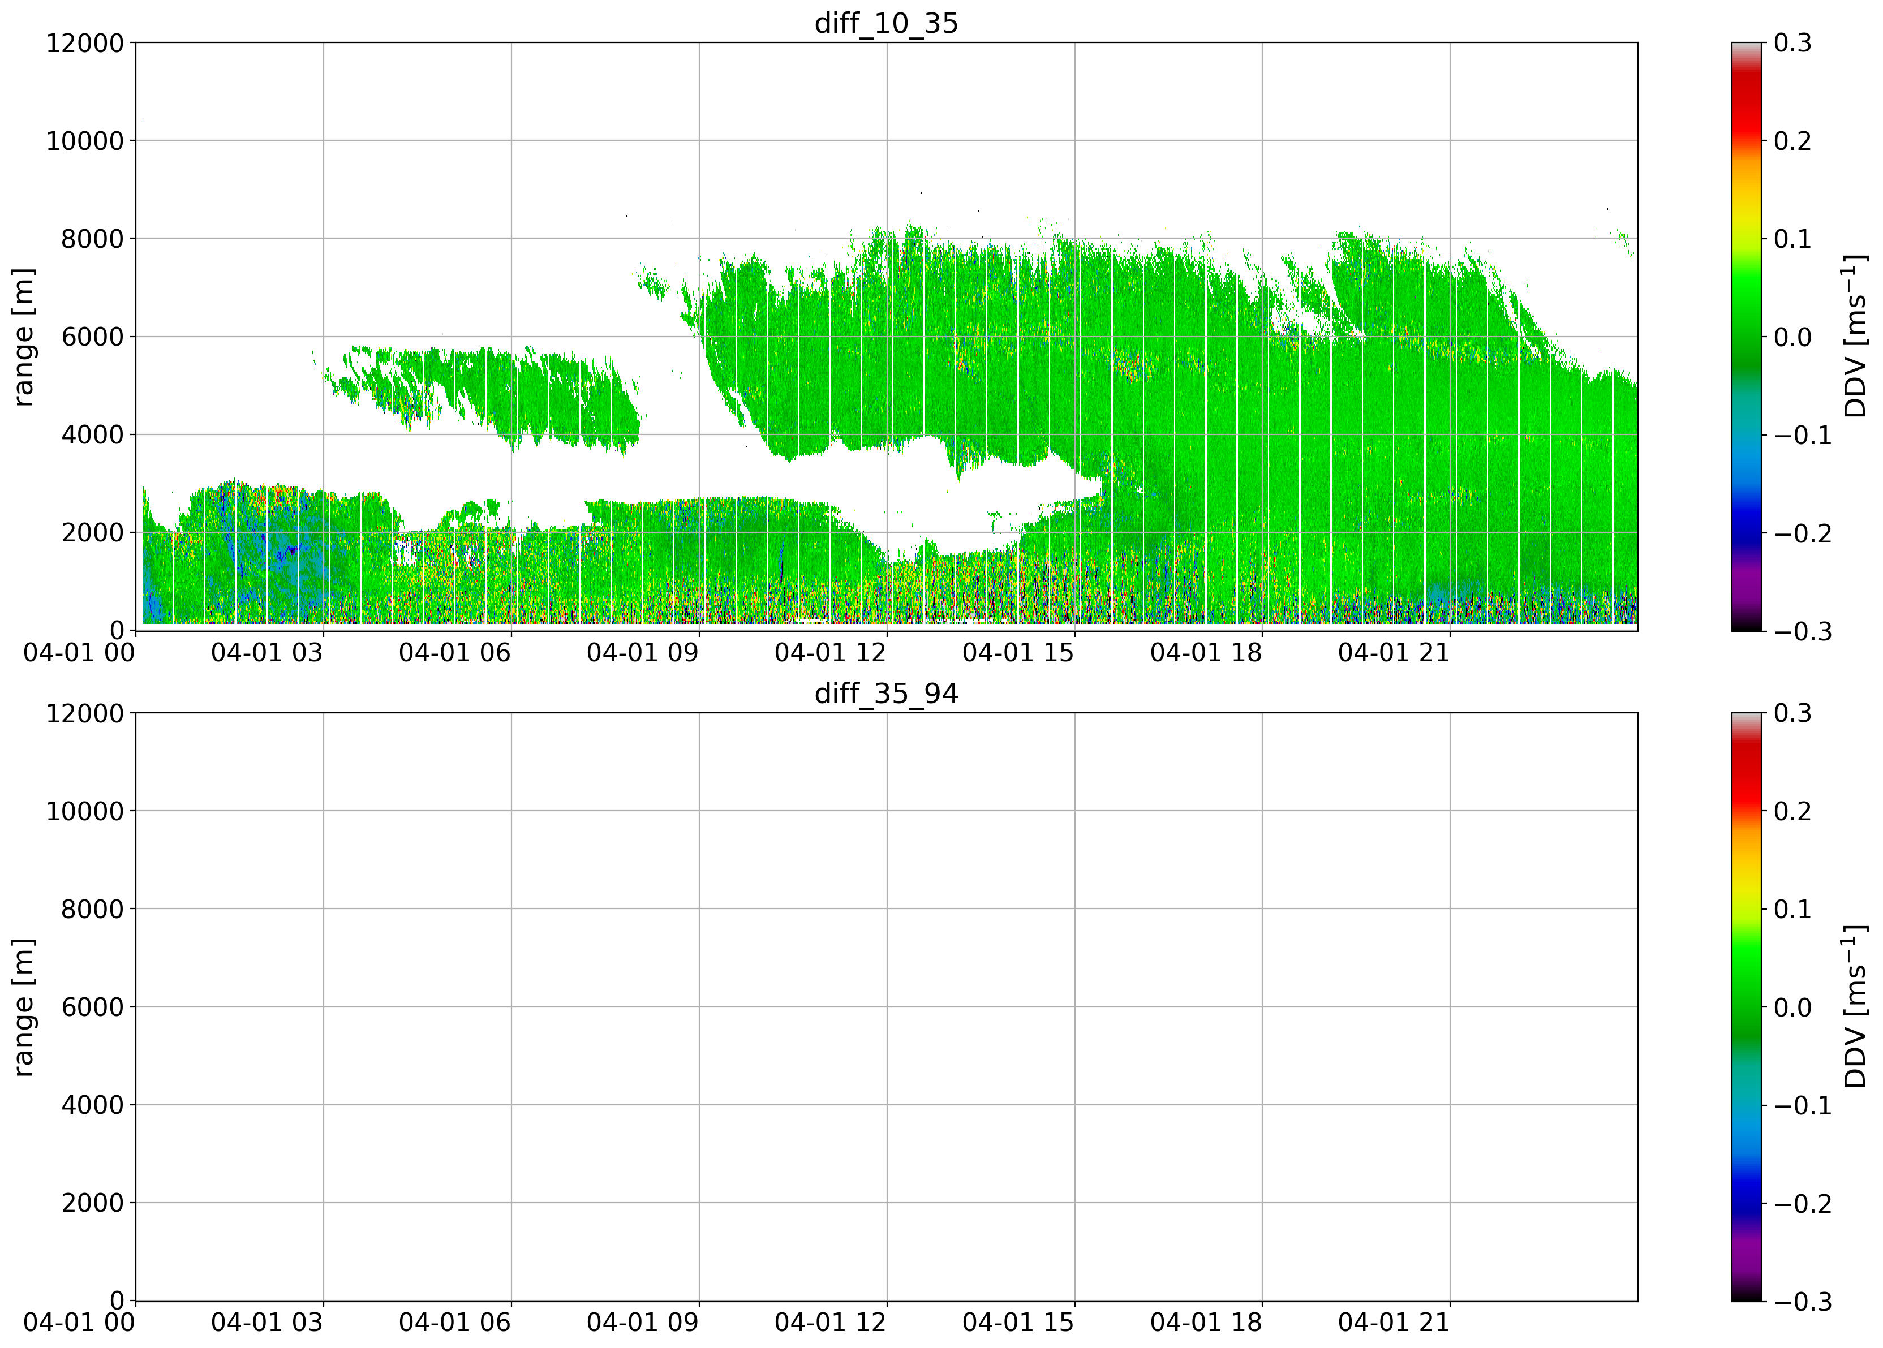Click the 4000 y-tick of diff_35_94 plot
The width and height of the screenshot is (1883, 1348).
coord(93,1106)
